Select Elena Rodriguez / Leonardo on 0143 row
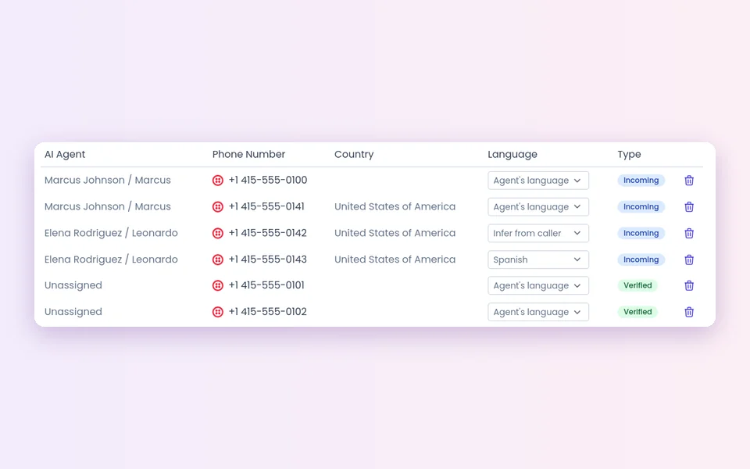The height and width of the screenshot is (469, 750). click(111, 260)
